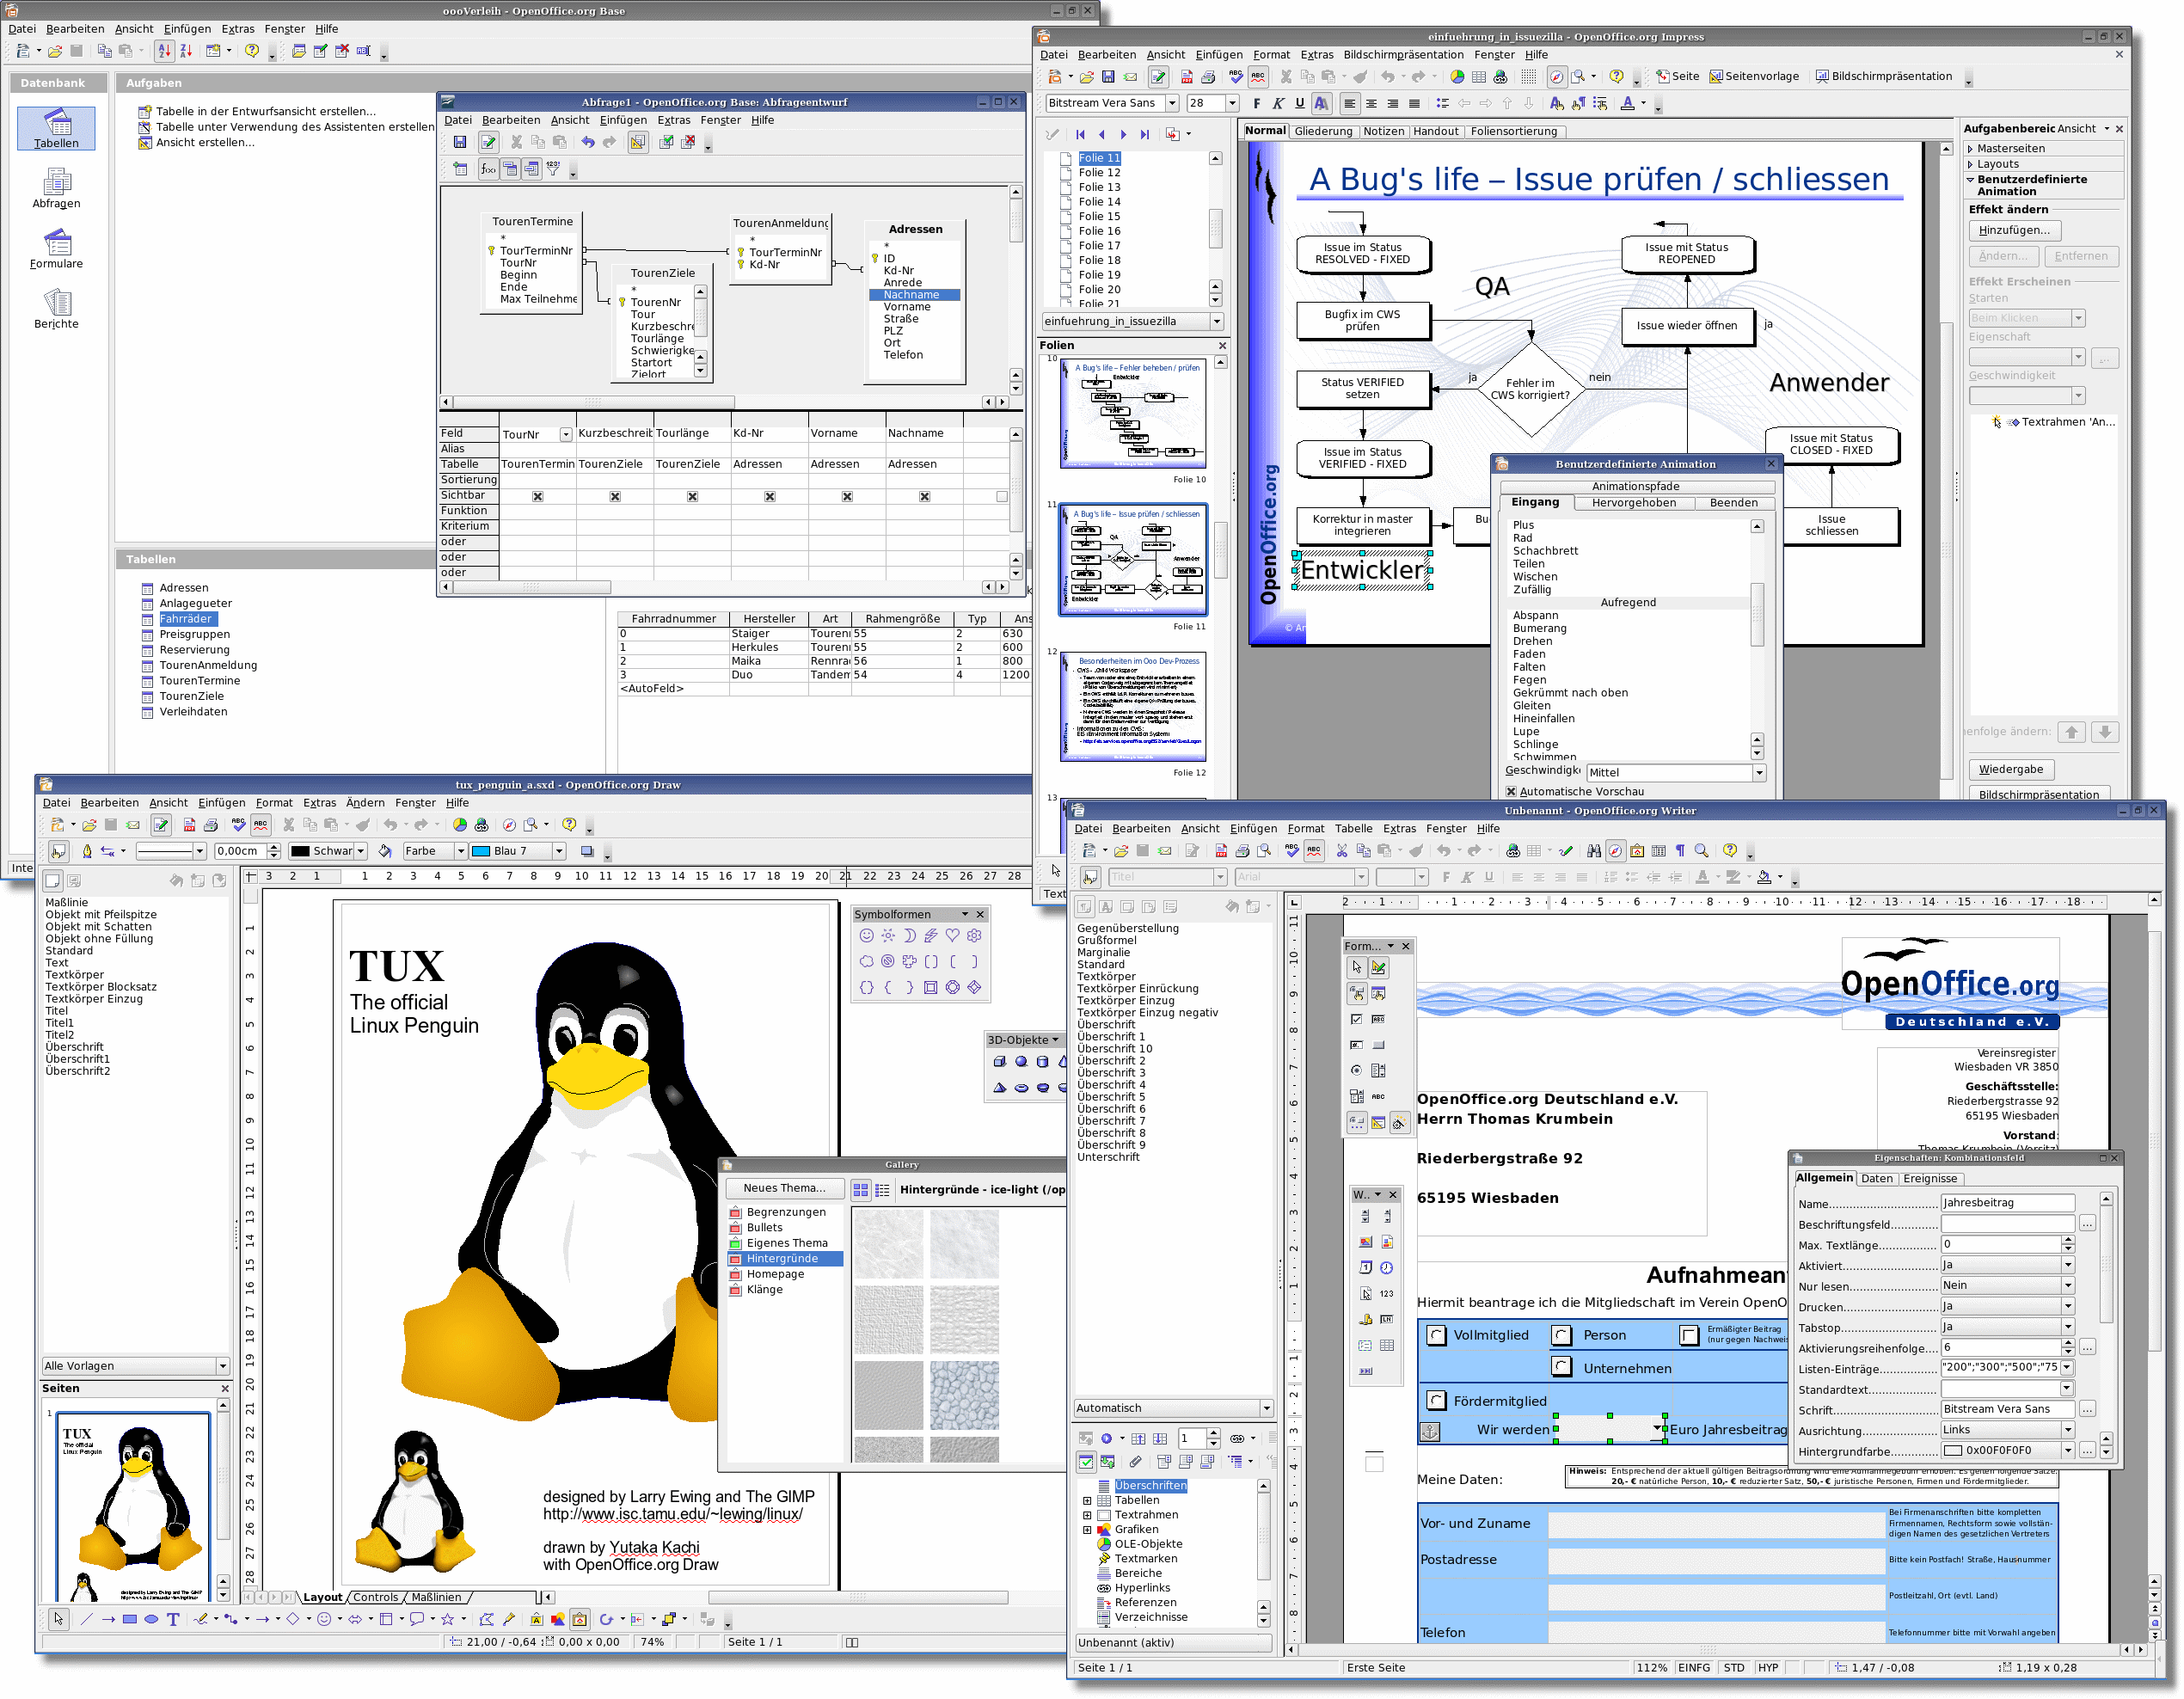Open the Nur lesen Nein dropdown

(2068, 1286)
